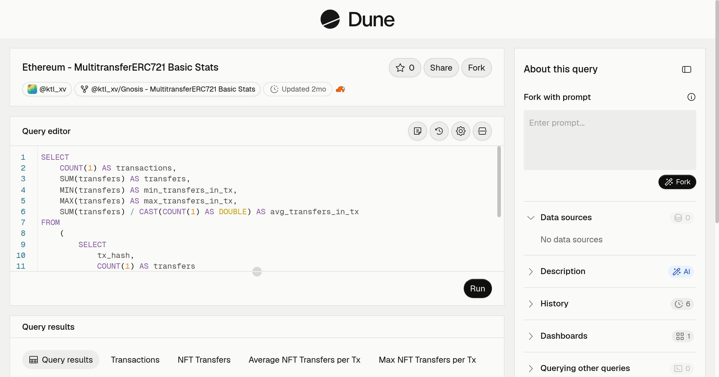Toggle editor layout icon

482,131
